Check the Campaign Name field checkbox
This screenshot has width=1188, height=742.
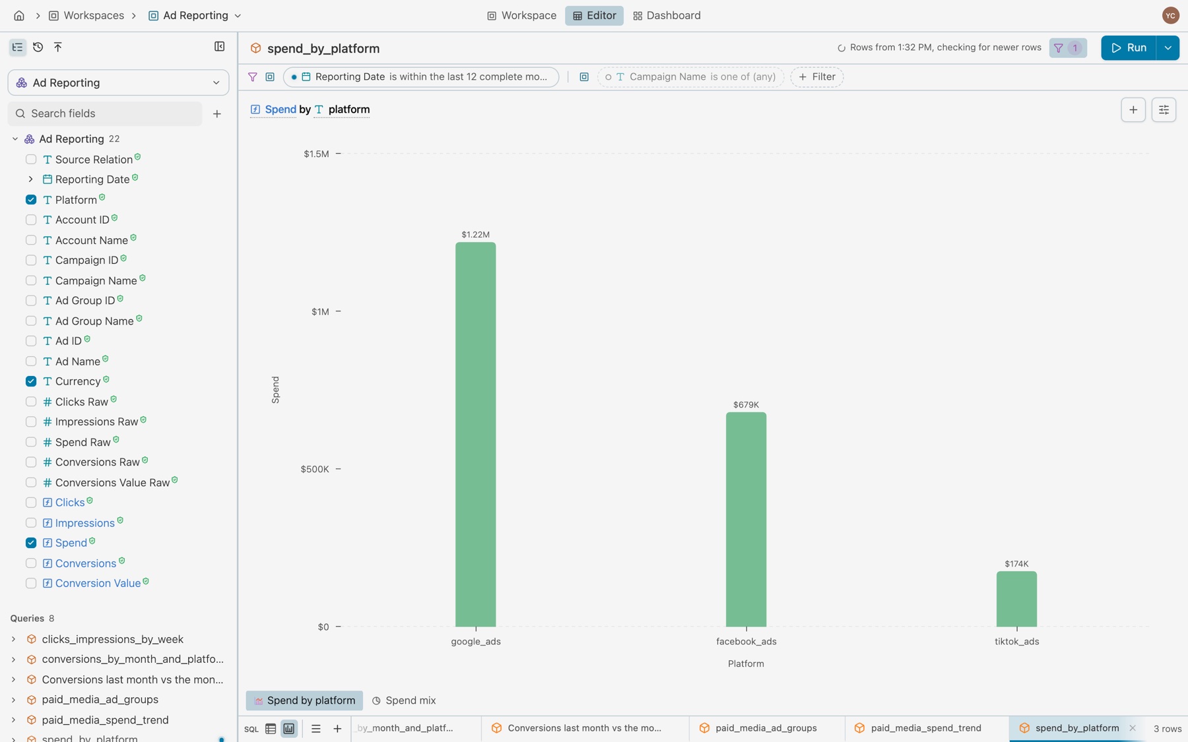pos(31,280)
